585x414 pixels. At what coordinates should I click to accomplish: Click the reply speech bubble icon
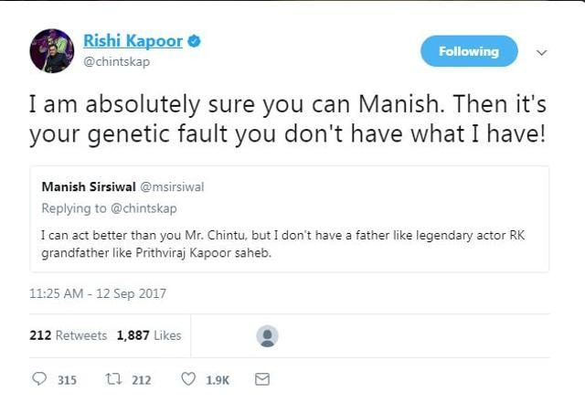39,379
